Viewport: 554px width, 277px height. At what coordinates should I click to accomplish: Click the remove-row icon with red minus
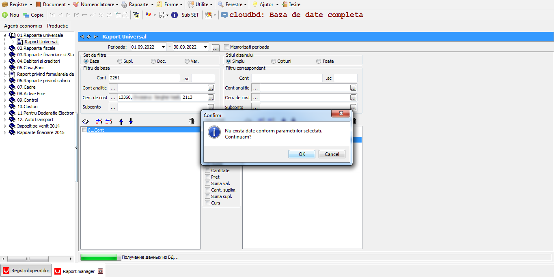click(108, 121)
